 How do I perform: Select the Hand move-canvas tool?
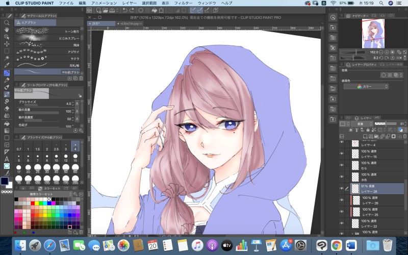pos(7,30)
